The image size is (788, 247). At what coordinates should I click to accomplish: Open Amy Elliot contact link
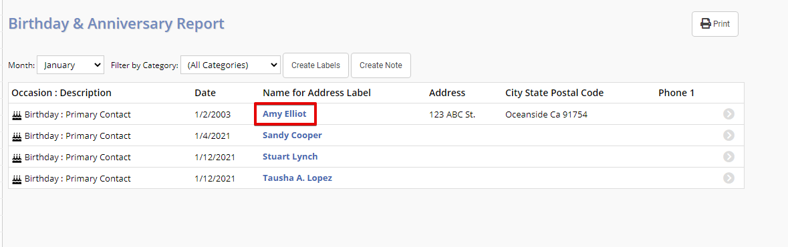tap(285, 114)
